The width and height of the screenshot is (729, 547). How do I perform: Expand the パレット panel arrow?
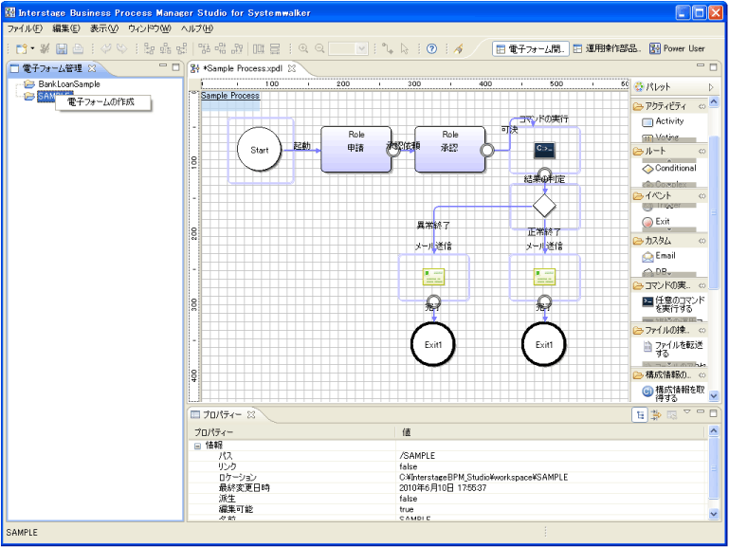(711, 87)
